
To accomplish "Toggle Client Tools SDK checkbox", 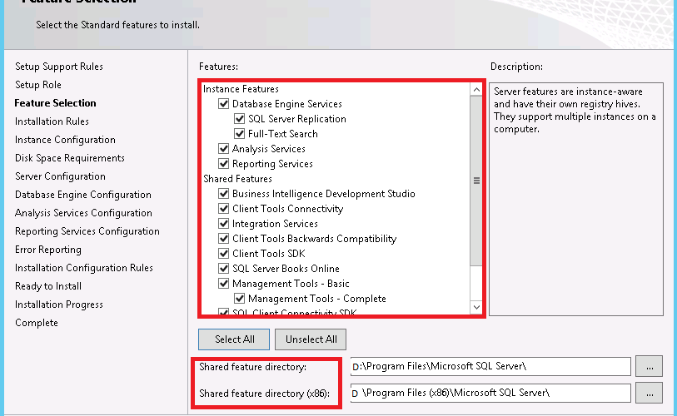I will [x=224, y=253].
